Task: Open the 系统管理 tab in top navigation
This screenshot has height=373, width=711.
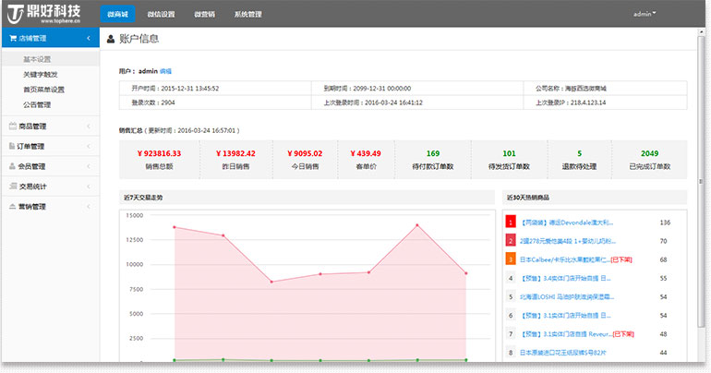Action: pyautogui.click(x=247, y=14)
